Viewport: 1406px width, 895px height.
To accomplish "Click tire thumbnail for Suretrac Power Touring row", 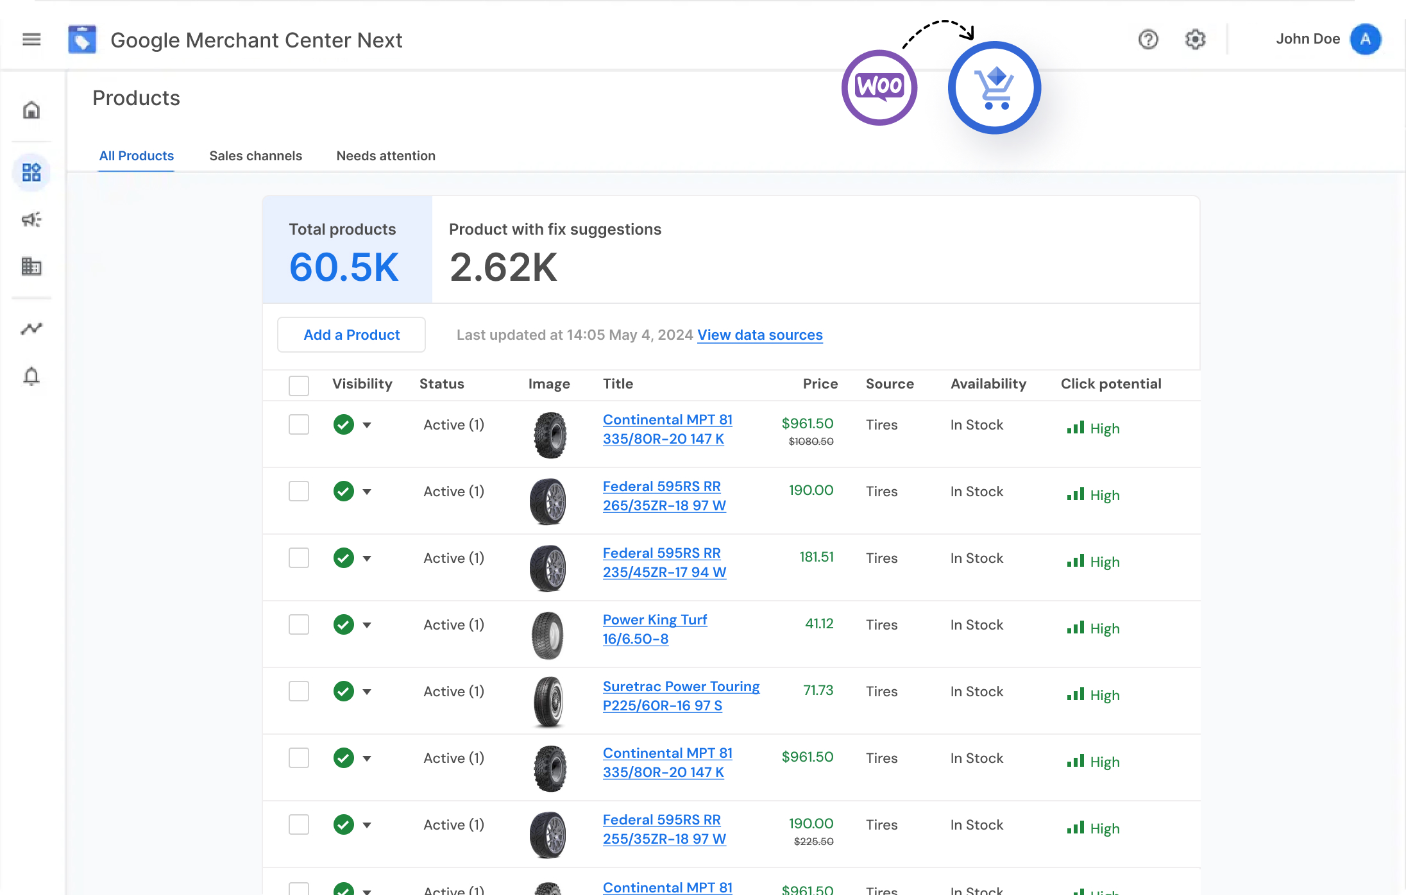I will pos(548,701).
